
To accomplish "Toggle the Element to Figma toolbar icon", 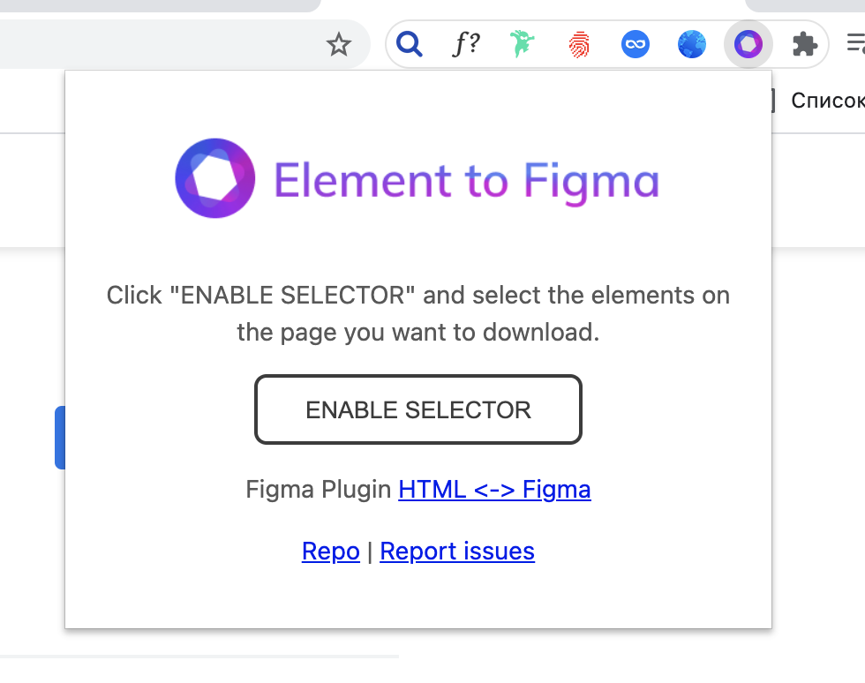I will click(748, 44).
